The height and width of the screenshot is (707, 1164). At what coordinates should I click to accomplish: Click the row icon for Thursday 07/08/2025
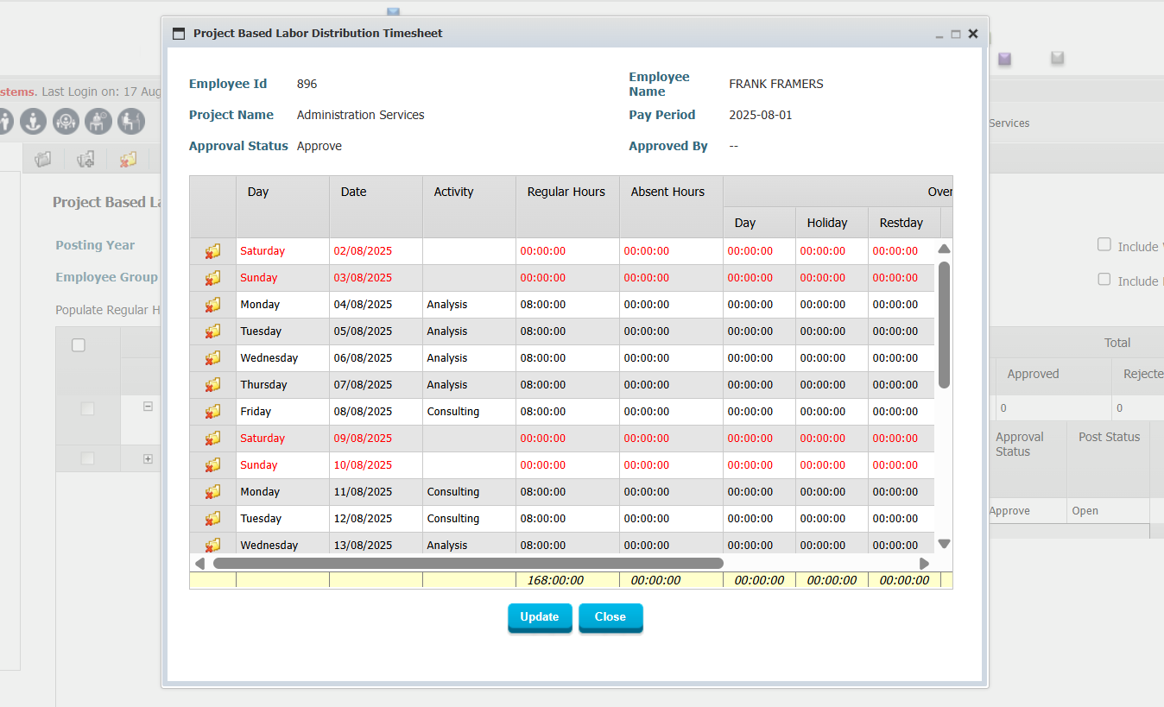[212, 385]
